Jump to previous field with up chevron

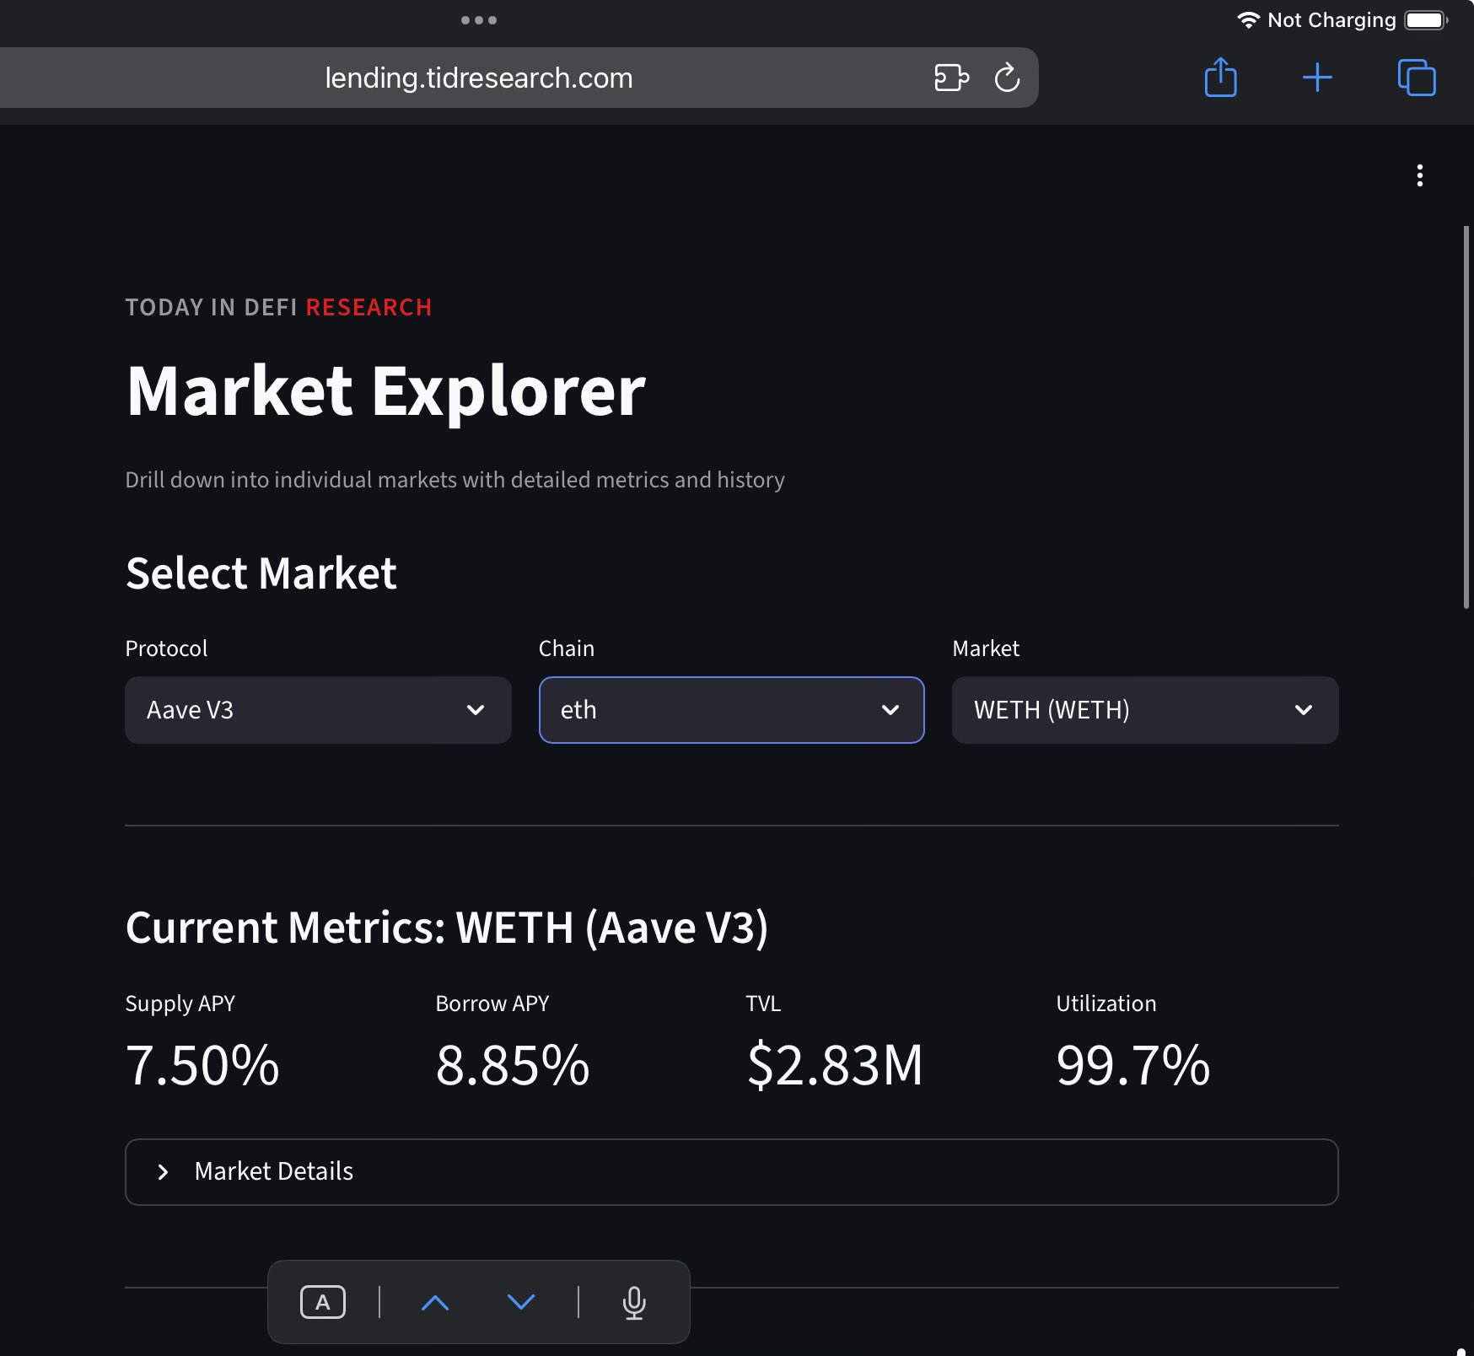click(x=435, y=1302)
